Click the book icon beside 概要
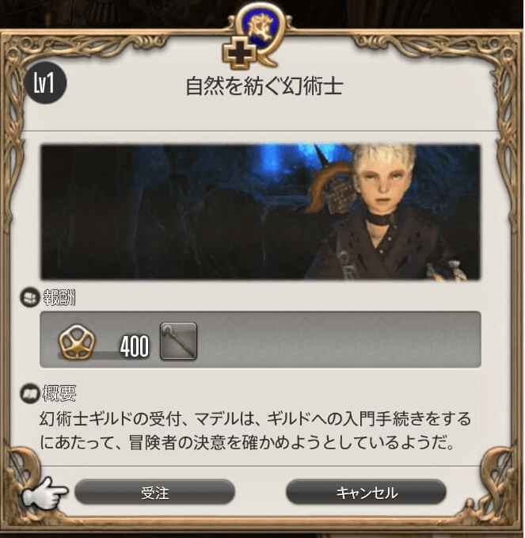Viewport: 525px width, 538px height. (30, 393)
